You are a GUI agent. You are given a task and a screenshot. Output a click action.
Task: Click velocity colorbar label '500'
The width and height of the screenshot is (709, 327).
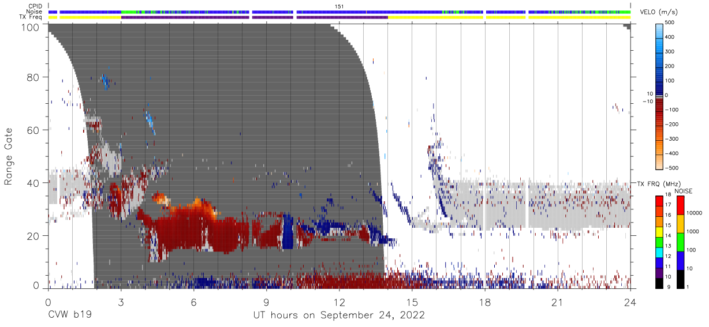point(670,22)
